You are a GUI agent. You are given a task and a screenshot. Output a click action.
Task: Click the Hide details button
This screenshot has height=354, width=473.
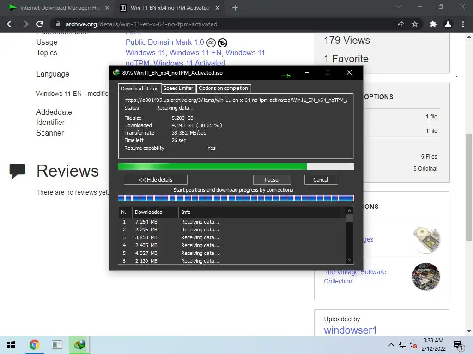pos(156,180)
